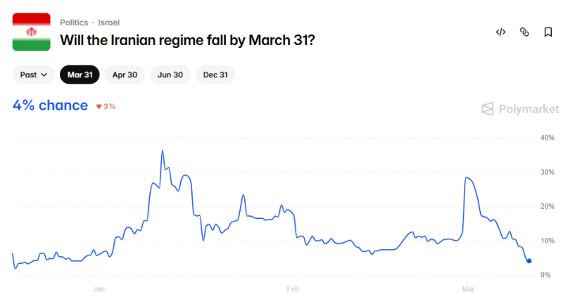The image size is (563, 297).
Task: Open the Politics category link
Action: [75, 23]
